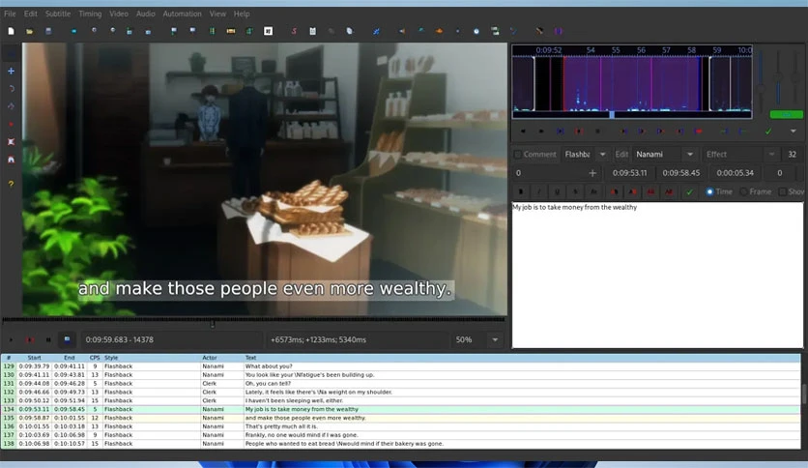Open the Automation manager
The image size is (808, 468).
point(376,31)
